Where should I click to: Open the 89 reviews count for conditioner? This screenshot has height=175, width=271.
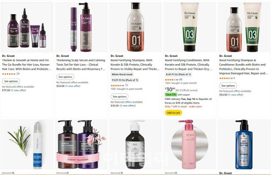tap(181, 79)
